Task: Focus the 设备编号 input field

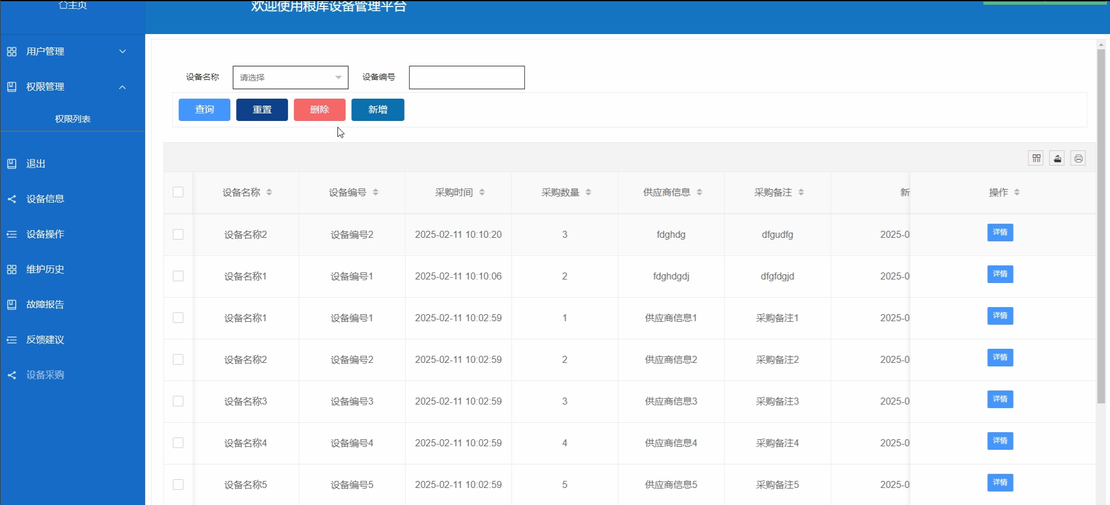Action: coord(467,78)
